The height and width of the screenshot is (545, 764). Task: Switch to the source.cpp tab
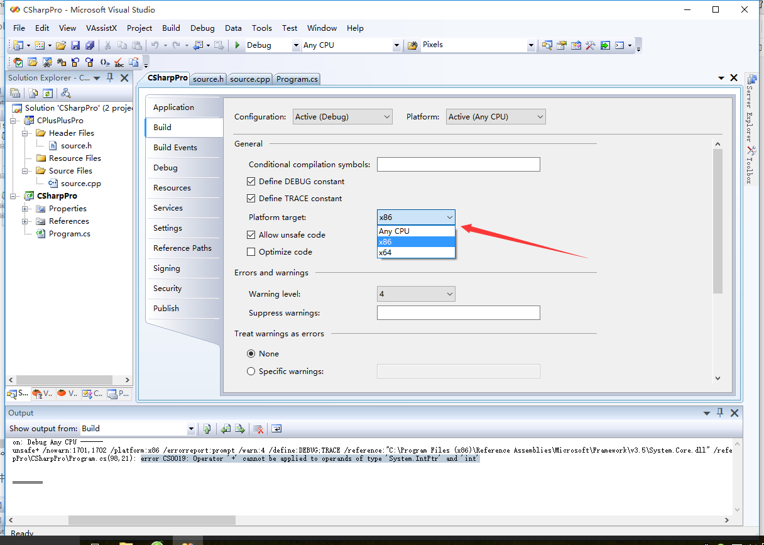pos(249,79)
